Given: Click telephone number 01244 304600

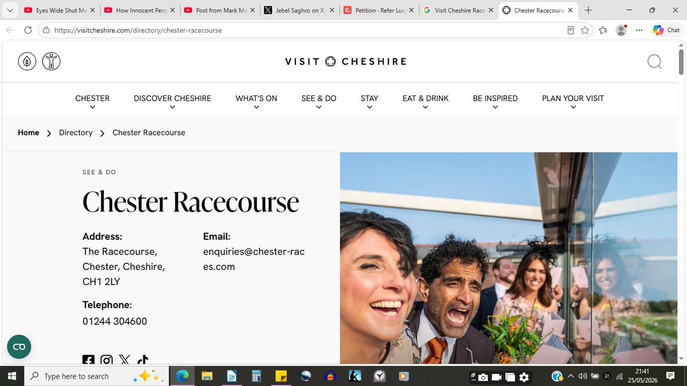Looking at the screenshot, I should pos(114,321).
